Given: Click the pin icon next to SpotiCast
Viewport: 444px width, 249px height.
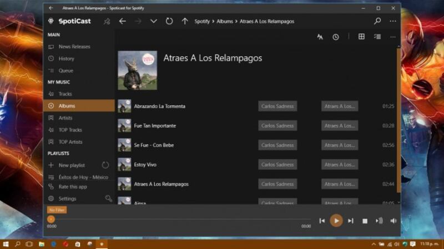Looking at the screenshot, I should 107,21.
